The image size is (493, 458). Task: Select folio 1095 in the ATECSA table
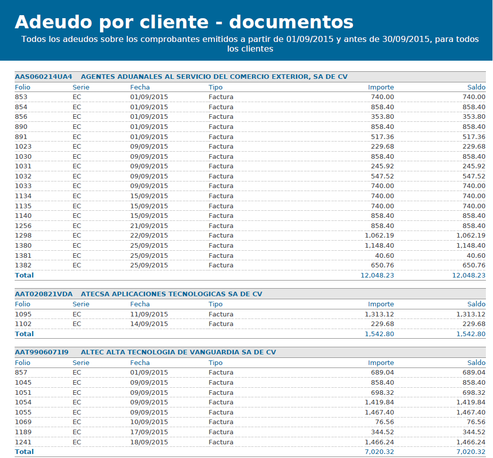(23, 314)
